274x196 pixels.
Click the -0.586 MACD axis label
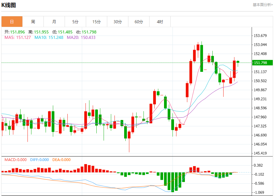259,183
